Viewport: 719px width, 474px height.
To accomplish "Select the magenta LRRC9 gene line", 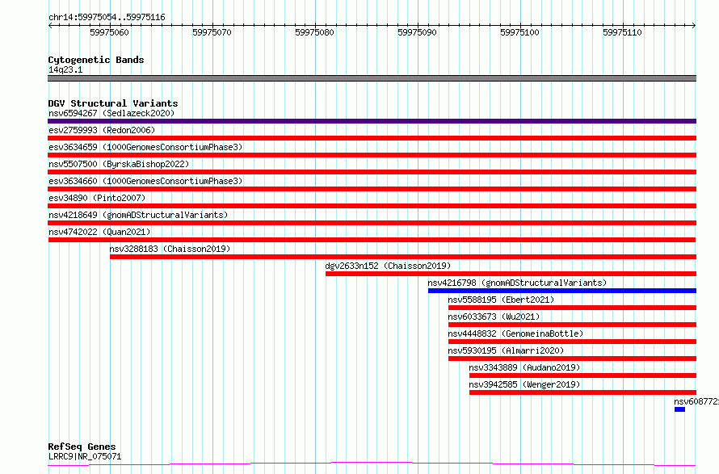I will pos(372,464).
